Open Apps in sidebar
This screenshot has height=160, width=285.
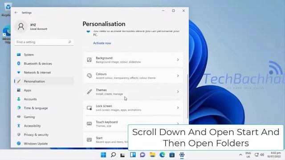point(44,90)
